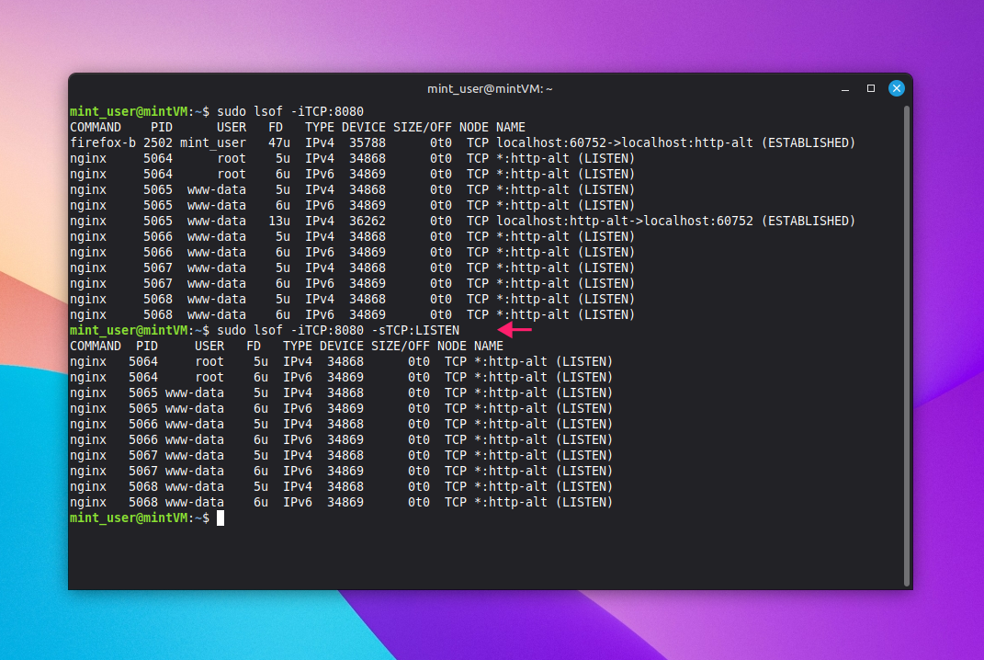984x660 pixels.
Task: Click the second output's NAME header
Action: [x=489, y=346]
